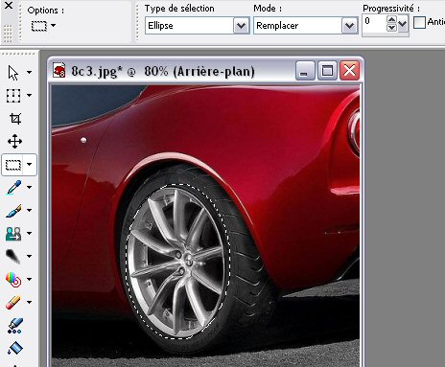Select the Color Replacer tool
This screenshot has height=367, width=445.
(x=13, y=280)
